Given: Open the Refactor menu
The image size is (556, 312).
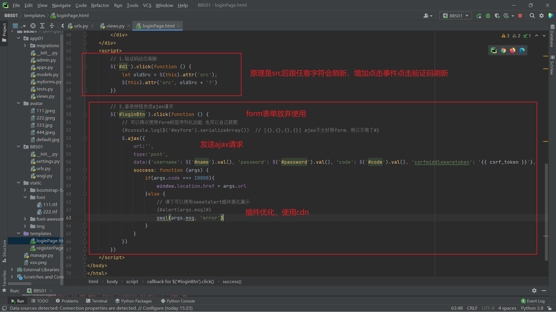Looking at the screenshot, I should point(100,5).
